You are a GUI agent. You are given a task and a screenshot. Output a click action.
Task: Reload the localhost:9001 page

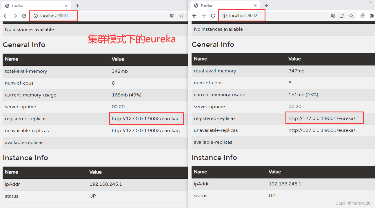pos(24,16)
